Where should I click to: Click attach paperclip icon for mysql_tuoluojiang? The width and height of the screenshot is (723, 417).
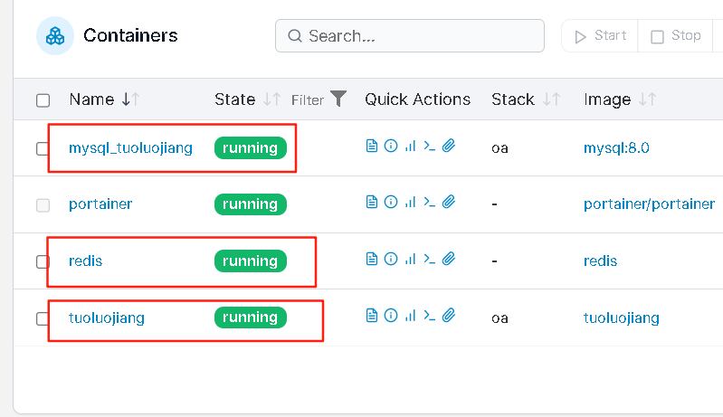point(449,146)
